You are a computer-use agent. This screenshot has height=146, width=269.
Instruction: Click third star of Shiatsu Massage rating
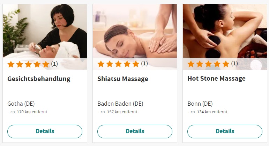click(118, 64)
